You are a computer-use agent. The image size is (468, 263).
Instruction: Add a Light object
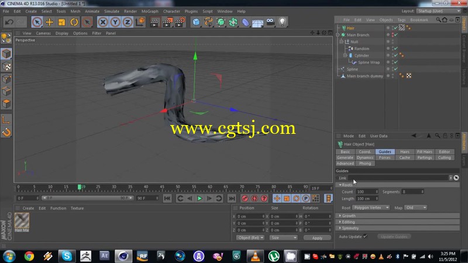(283, 22)
